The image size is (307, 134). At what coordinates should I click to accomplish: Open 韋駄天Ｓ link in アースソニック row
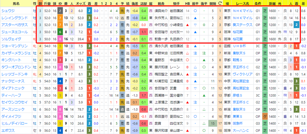(x=239, y=110)
